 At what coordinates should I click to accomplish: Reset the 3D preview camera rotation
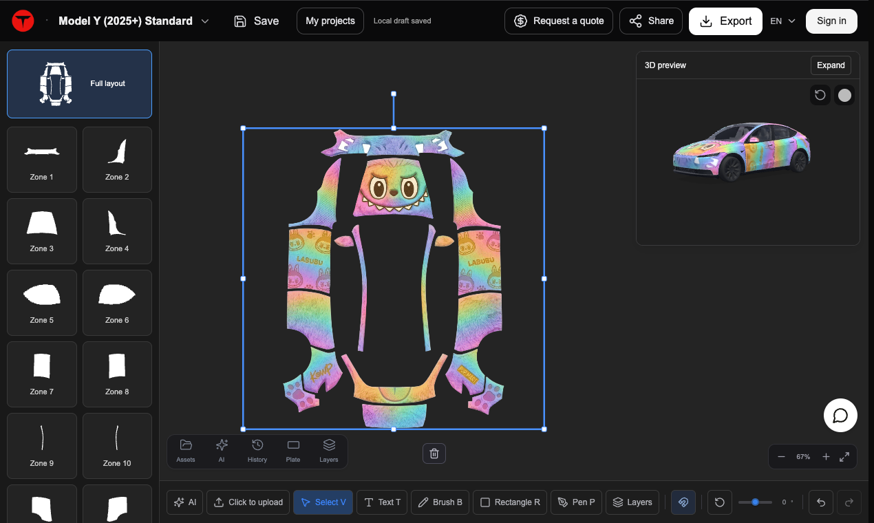pyautogui.click(x=820, y=95)
